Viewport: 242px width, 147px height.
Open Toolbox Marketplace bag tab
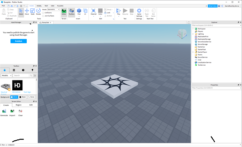pyautogui.click(x=5, y=70)
